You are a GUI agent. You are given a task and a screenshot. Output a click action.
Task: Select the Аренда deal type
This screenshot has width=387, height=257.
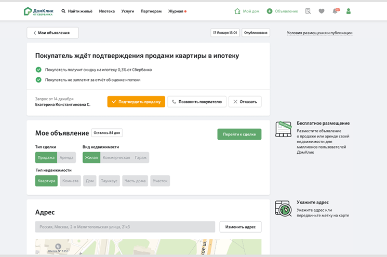pos(66,157)
